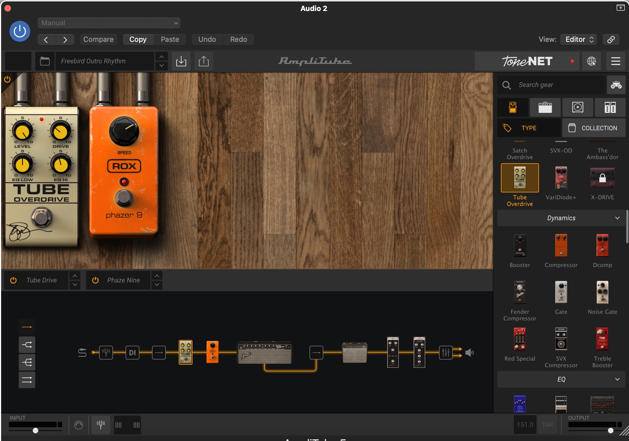629x441 pixels.
Task: Select the Red Special pedal
Action: tap(520, 339)
